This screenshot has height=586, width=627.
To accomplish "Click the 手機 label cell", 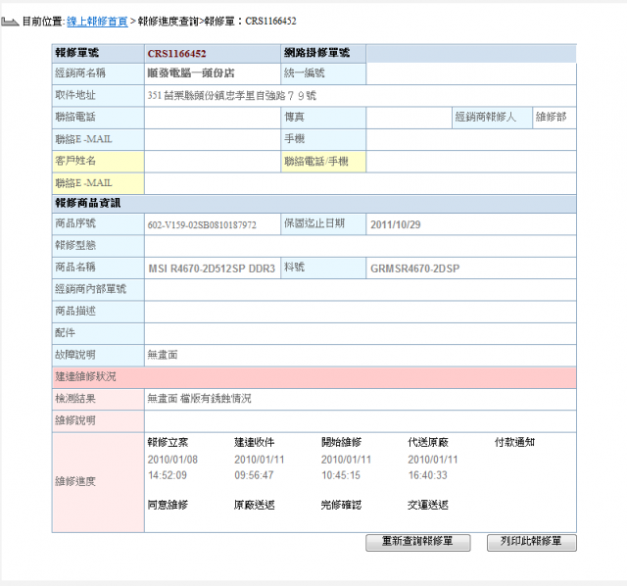I will [323, 139].
